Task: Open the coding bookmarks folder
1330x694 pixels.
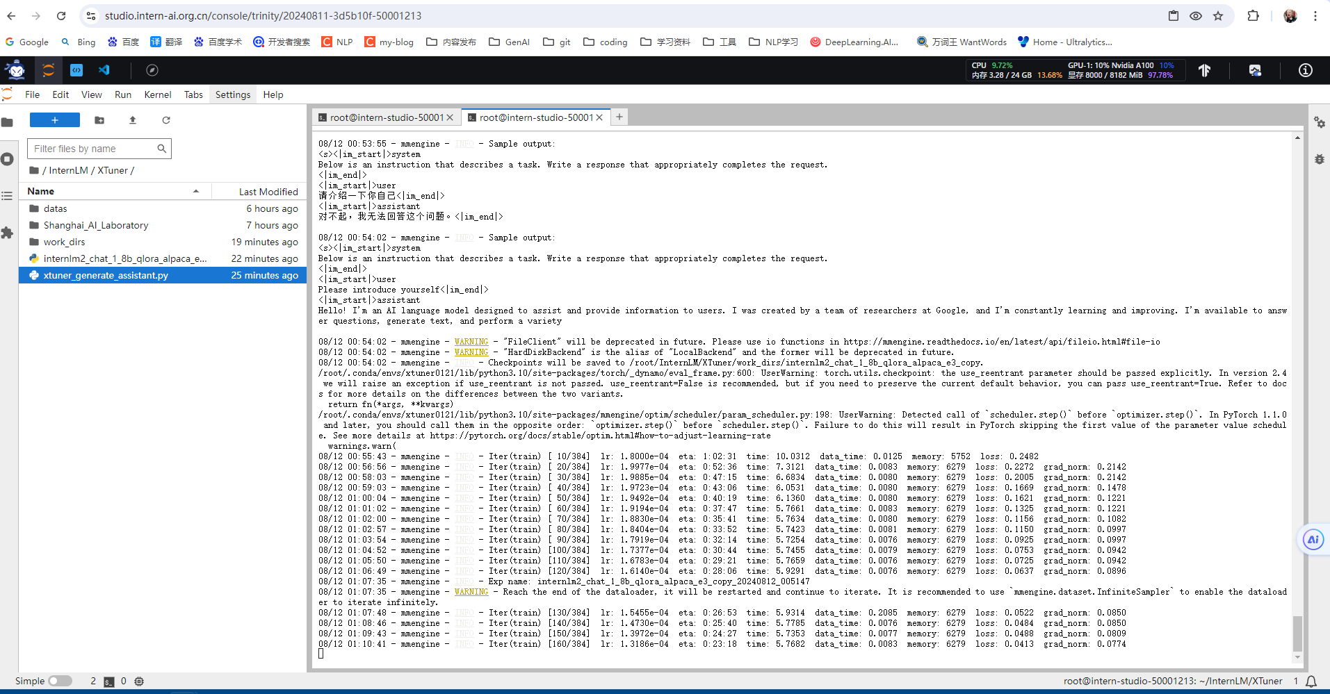Action: tap(606, 42)
